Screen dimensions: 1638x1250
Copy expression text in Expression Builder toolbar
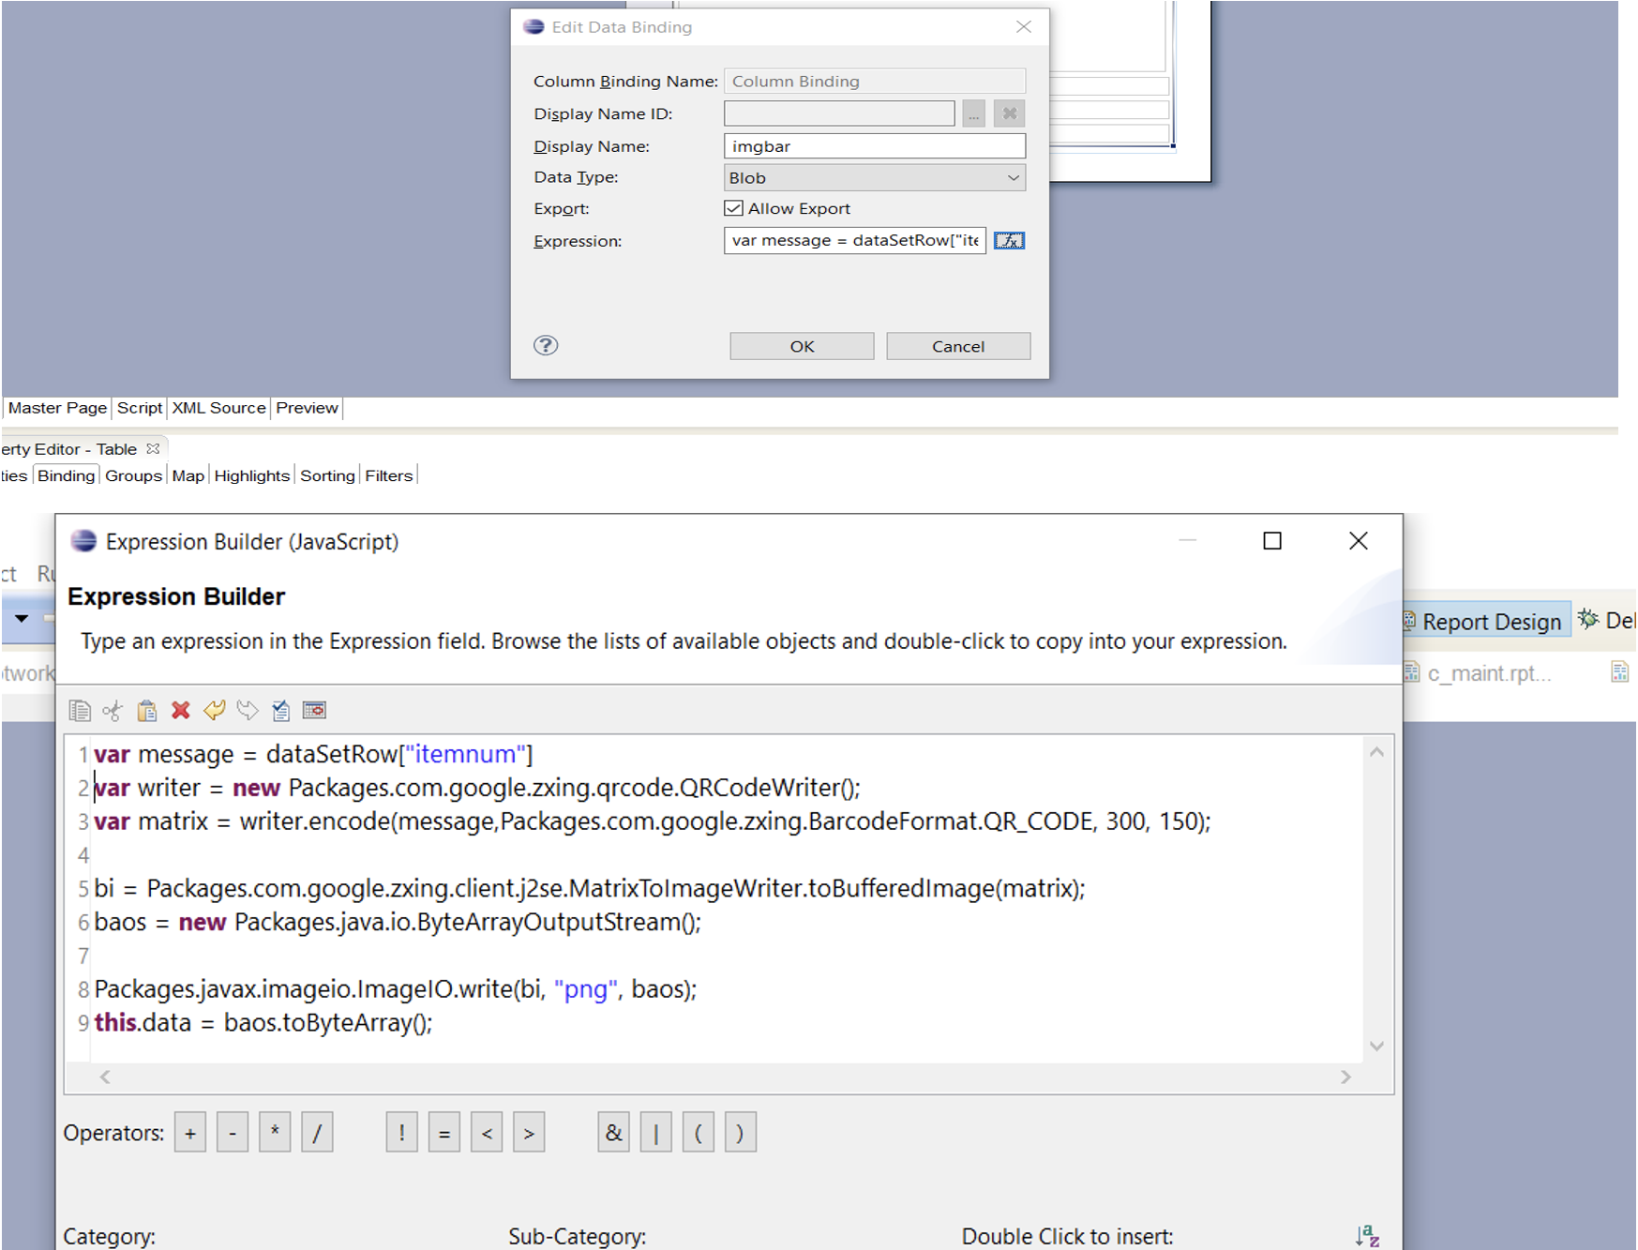point(80,711)
